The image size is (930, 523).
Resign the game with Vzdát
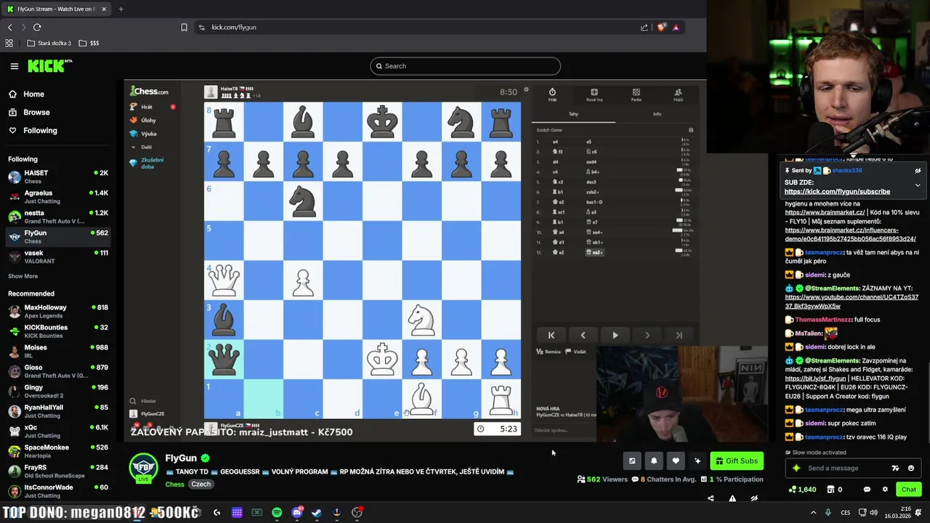pos(575,352)
